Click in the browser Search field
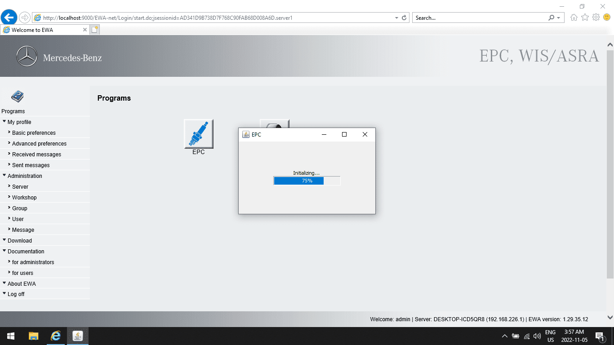Image resolution: width=614 pixels, height=345 pixels. coord(479,18)
